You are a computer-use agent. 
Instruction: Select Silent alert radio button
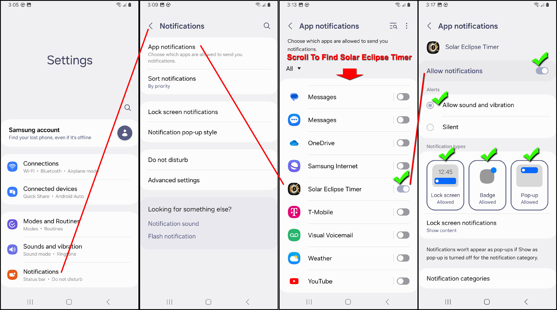click(x=431, y=127)
